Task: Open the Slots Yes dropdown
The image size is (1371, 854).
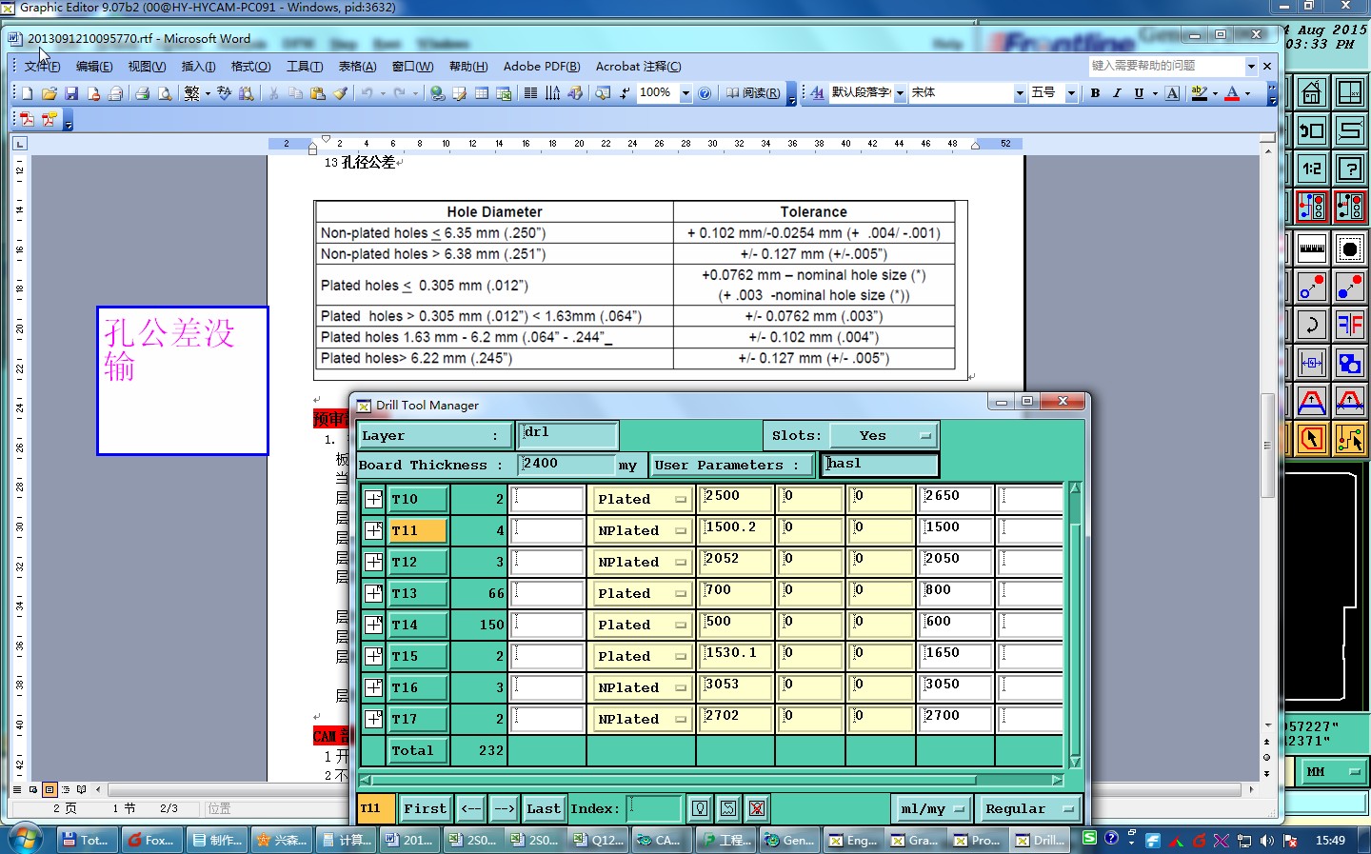Action: (884, 435)
